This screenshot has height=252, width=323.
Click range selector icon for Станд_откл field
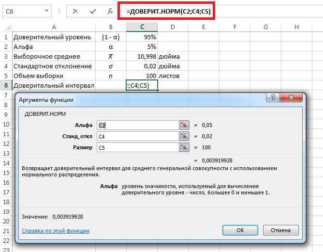click(184, 136)
